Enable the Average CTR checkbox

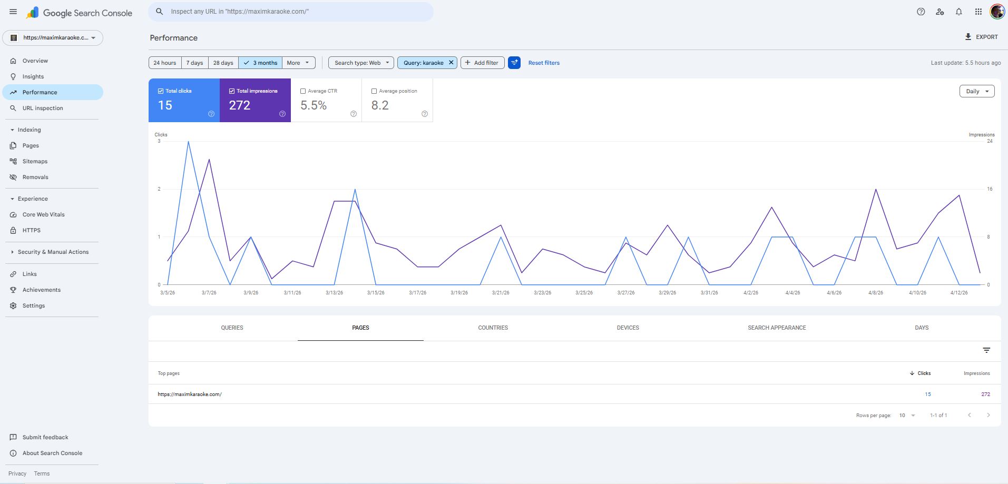(x=303, y=91)
